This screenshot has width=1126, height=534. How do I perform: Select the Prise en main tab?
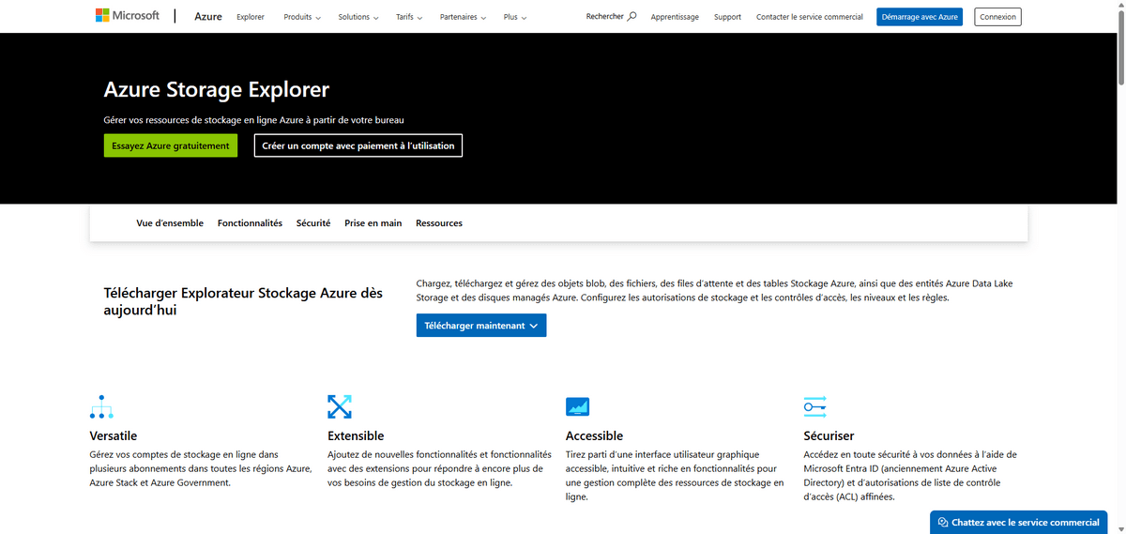373,223
